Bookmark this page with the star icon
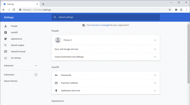This screenshot has width=190, height=105. (170, 10)
